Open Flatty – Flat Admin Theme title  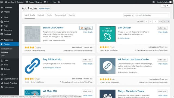[131, 91]
